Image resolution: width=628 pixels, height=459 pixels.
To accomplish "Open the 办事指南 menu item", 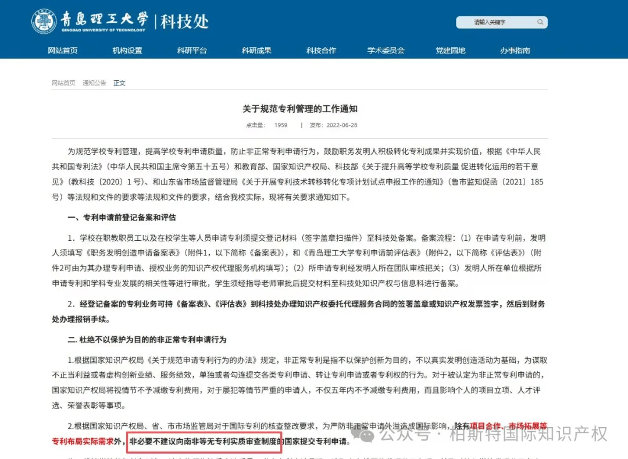I will tap(515, 51).
